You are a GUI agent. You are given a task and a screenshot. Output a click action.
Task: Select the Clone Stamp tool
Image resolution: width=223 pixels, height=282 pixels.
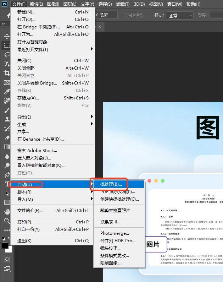click(x=7, y=119)
